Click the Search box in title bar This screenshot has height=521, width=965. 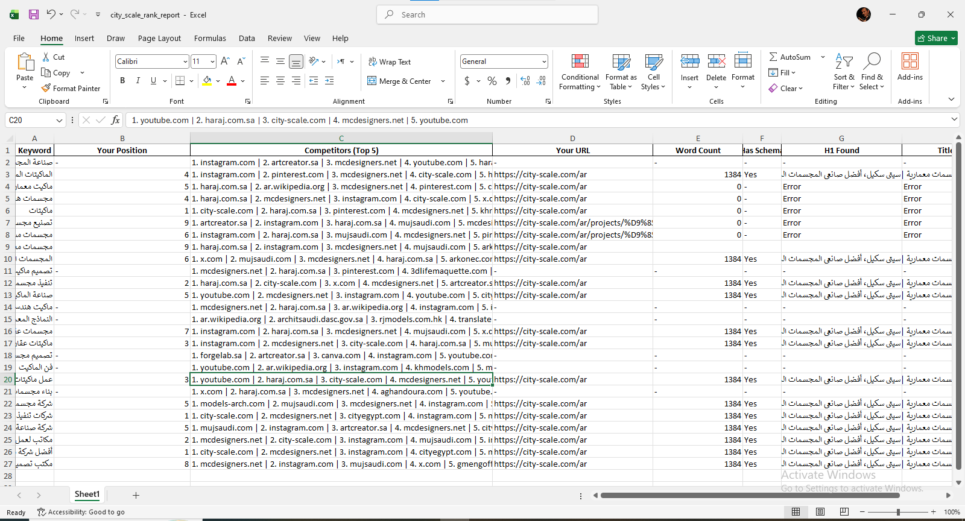[487, 14]
